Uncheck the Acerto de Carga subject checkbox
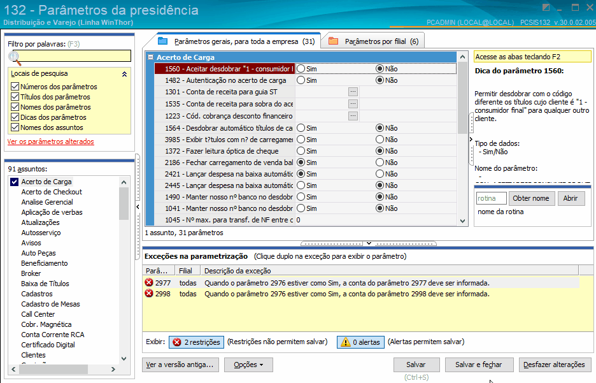Image resolution: width=596 pixels, height=383 pixels. coord(14,182)
